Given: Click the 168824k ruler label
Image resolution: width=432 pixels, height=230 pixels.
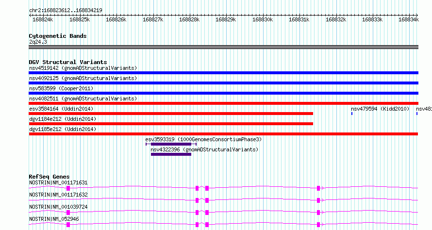Looking at the screenshot, I should pos(43,19).
